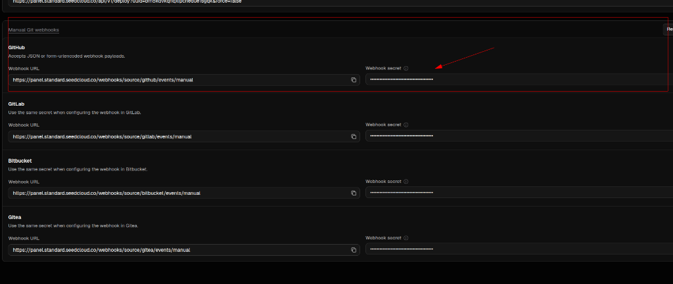The width and height of the screenshot is (673, 284).
Task: Show info for Gitea webhook secret
Action: [x=406, y=237]
